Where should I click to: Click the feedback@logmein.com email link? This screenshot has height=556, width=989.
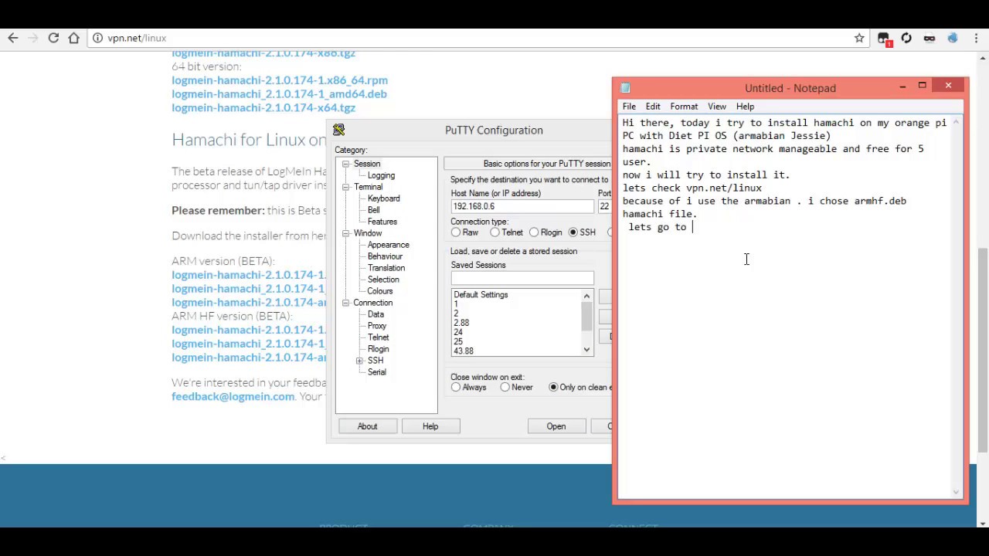tap(233, 396)
